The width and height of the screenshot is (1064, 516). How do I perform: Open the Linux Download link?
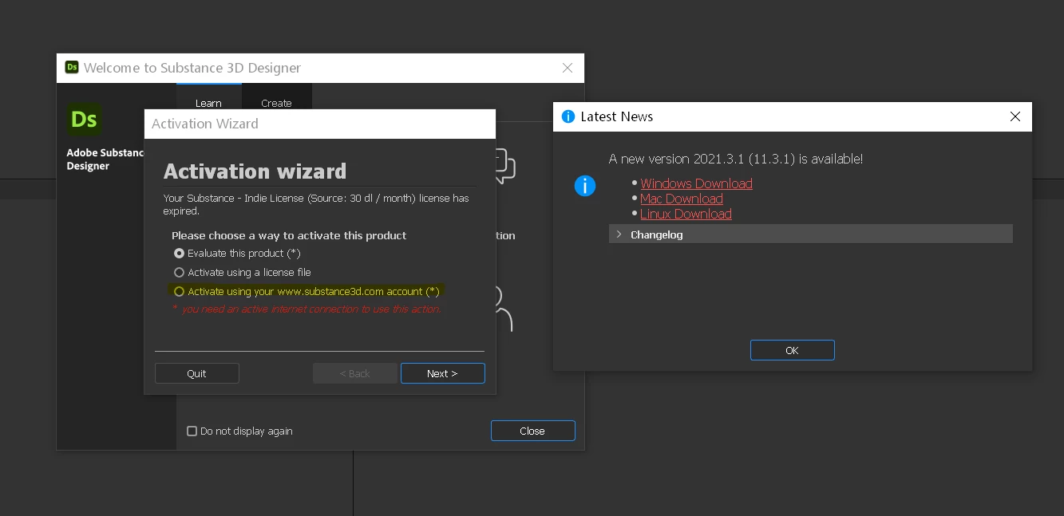686,214
